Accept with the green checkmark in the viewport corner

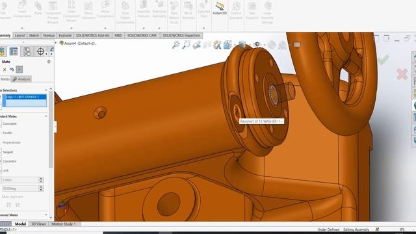click(383, 60)
